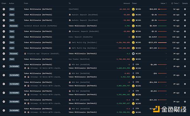Click chain icon in the -$9,811 swap row

(4, 93)
